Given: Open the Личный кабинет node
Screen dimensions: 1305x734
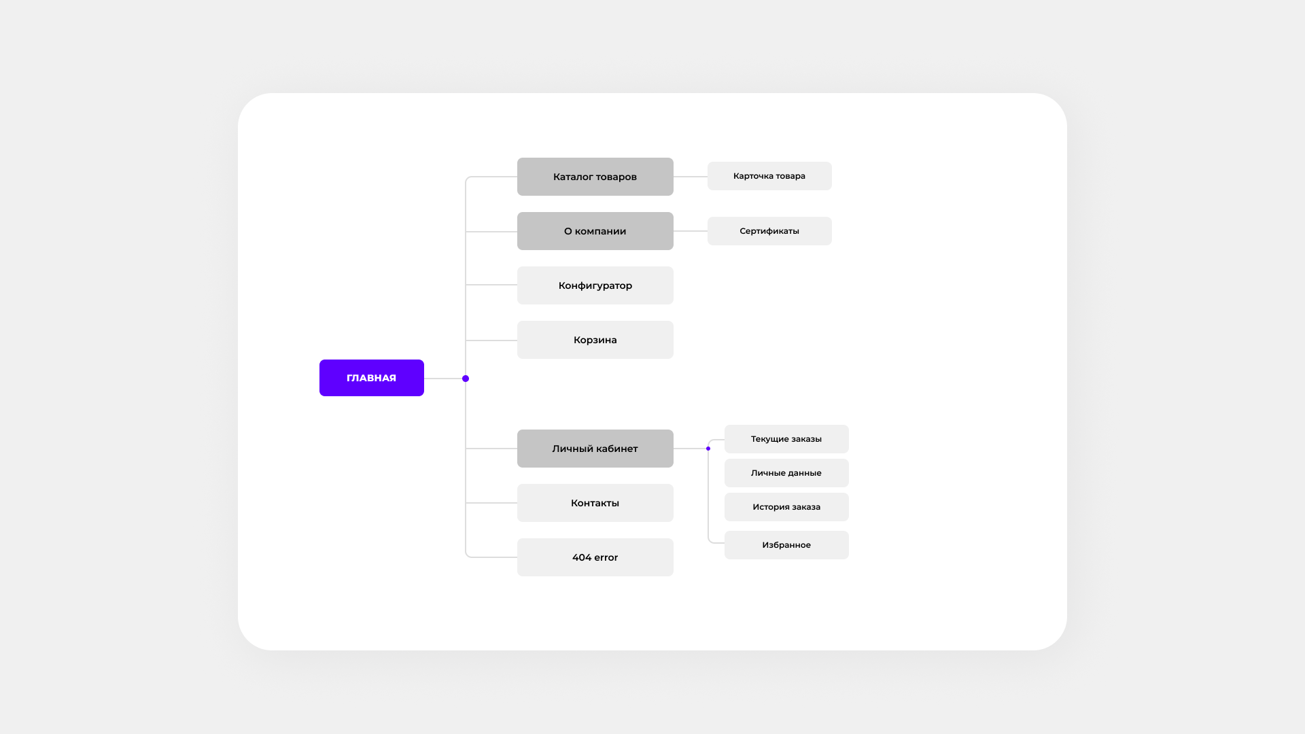Looking at the screenshot, I should click(595, 449).
